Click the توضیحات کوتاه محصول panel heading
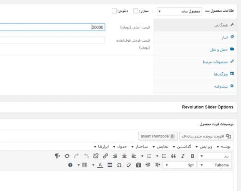 pyautogui.click(x=216, y=124)
